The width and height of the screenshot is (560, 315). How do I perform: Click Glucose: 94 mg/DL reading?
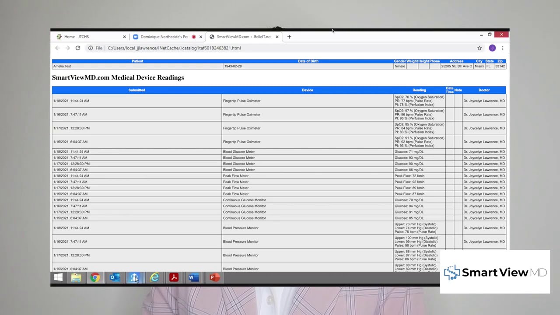click(x=409, y=206)
